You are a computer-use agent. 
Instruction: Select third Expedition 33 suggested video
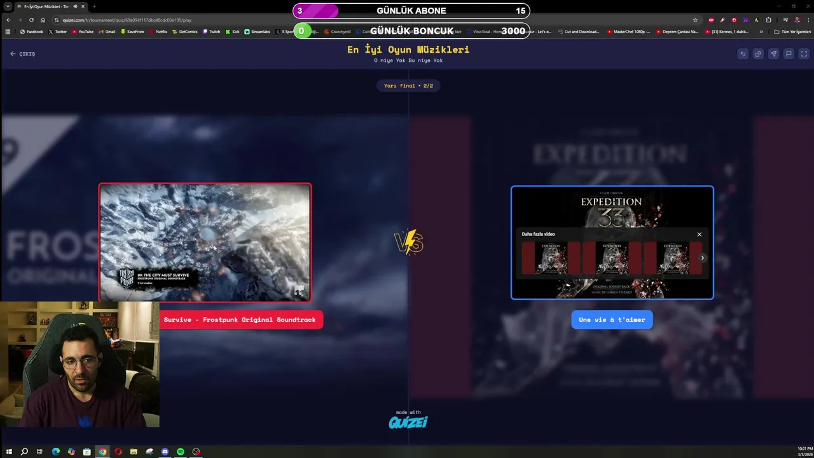coord(673,258)
